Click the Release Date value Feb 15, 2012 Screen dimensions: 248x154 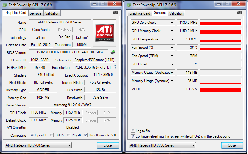[x=41, y=45]
